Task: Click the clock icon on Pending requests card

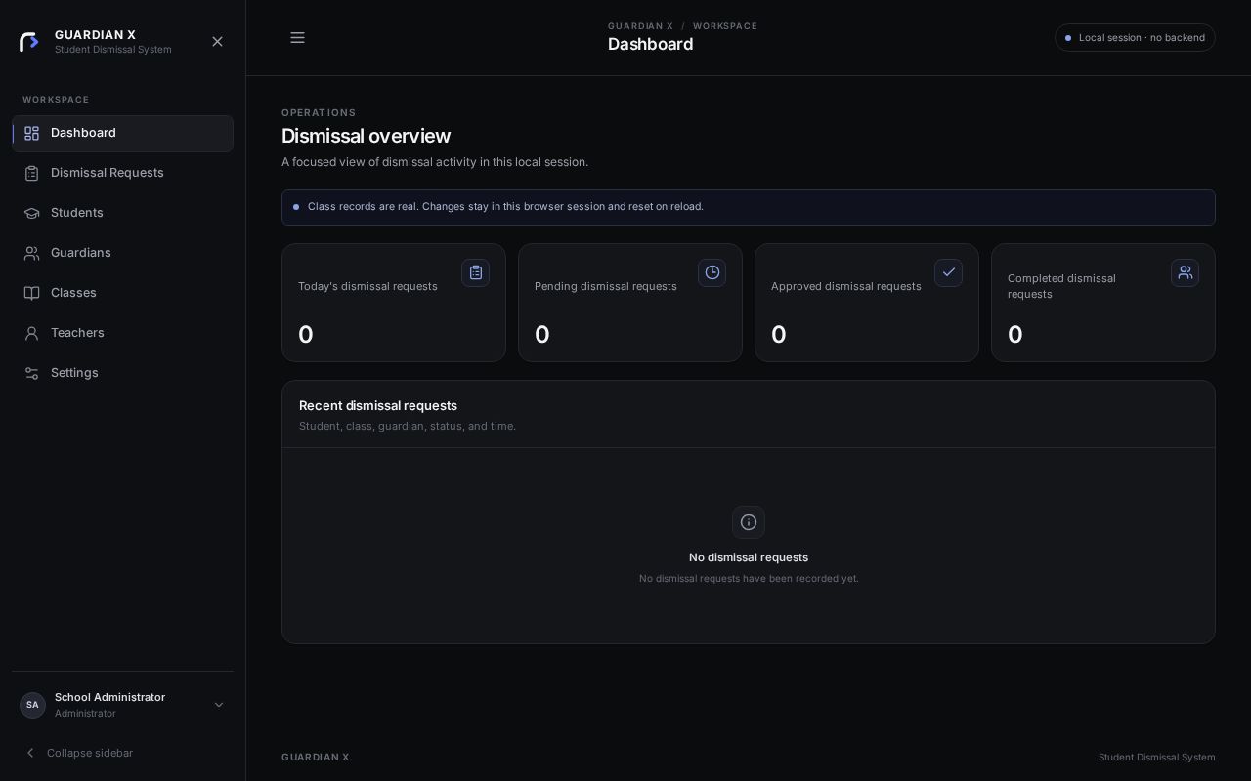Action: coord(712,272)
